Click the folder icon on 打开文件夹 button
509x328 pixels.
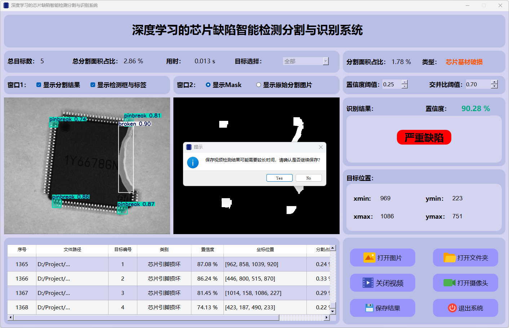(449, 258)
